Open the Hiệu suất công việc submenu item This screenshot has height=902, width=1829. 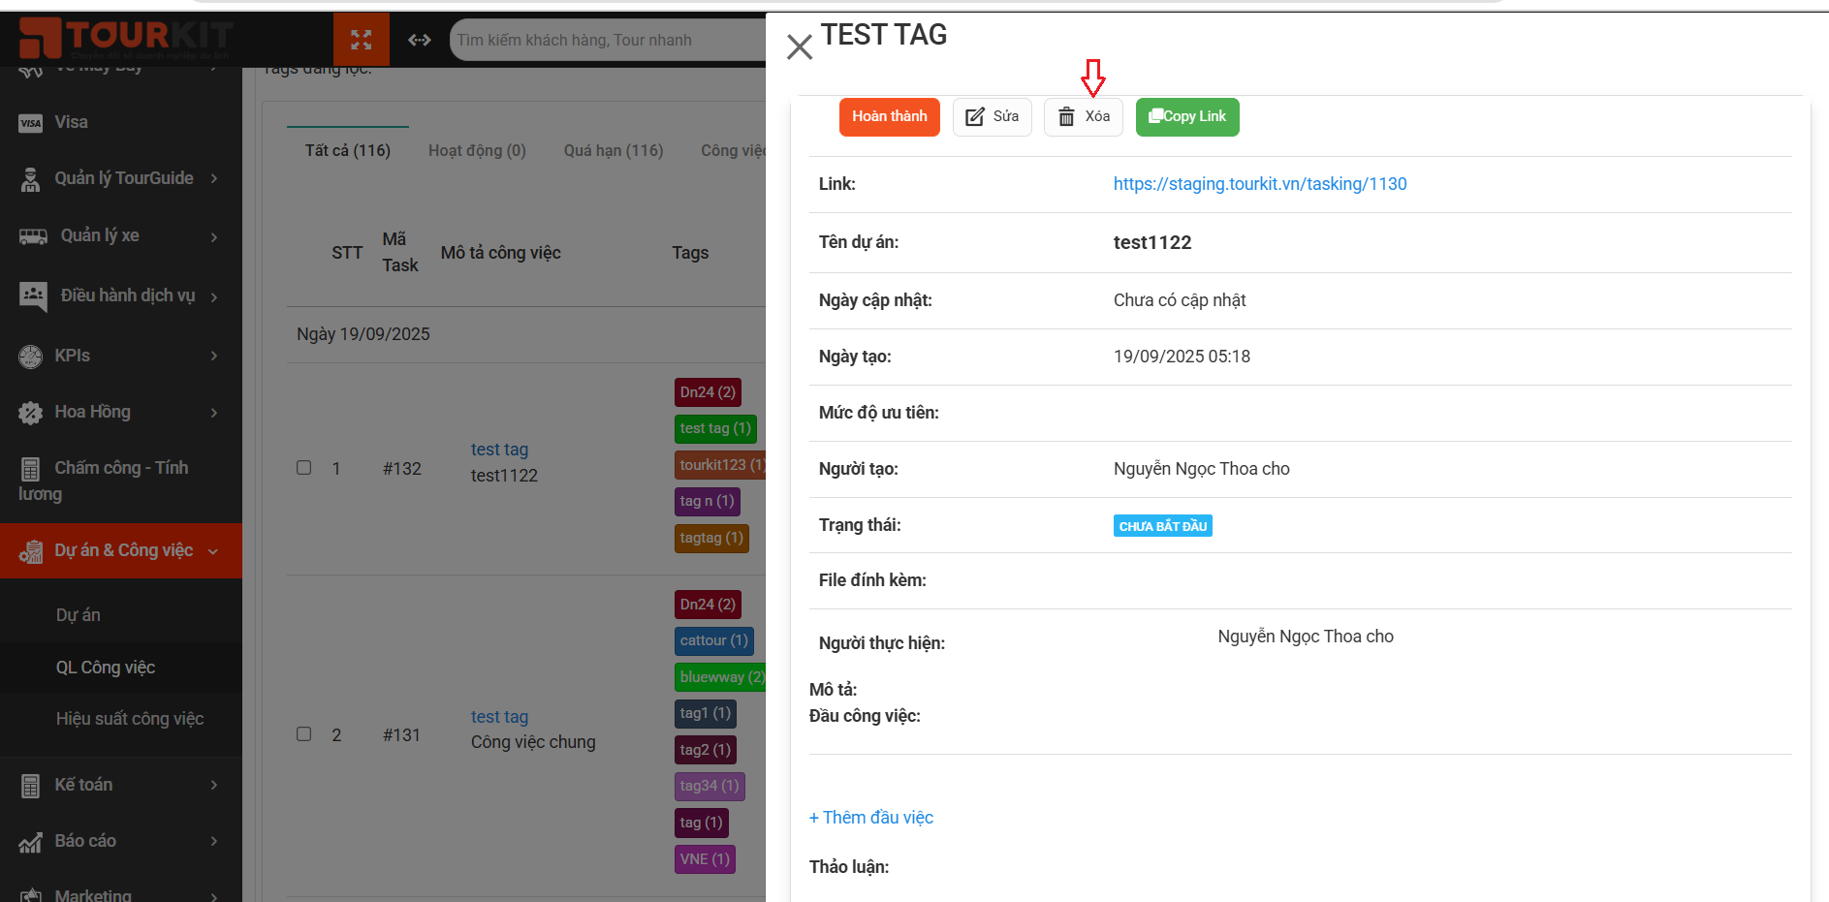130,719
